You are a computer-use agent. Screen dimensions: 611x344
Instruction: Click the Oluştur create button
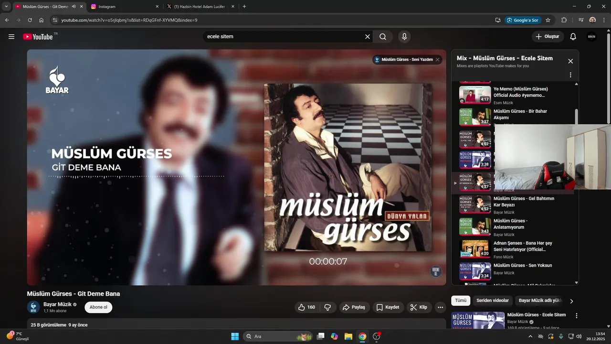click(x=548, y=37)
